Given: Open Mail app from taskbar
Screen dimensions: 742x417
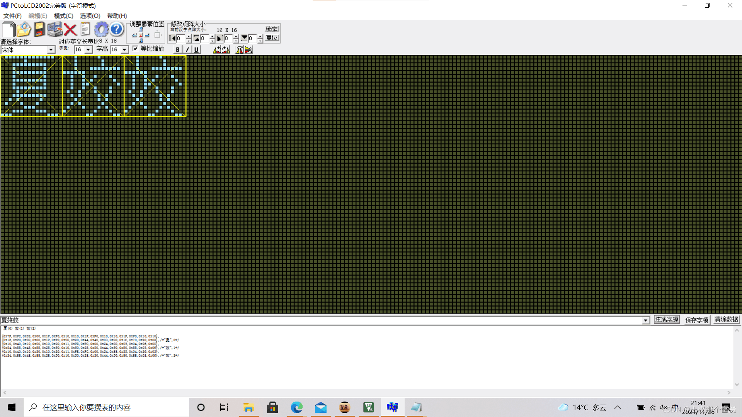Looking at the screenshot, I should pyautogui.click(x=321, y=407).
